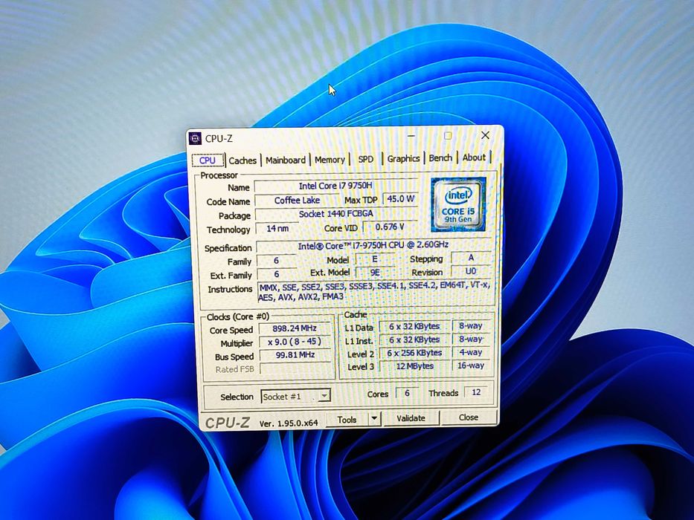Click the Level 2 value 6 x 256 KBytes

[415, 353]
